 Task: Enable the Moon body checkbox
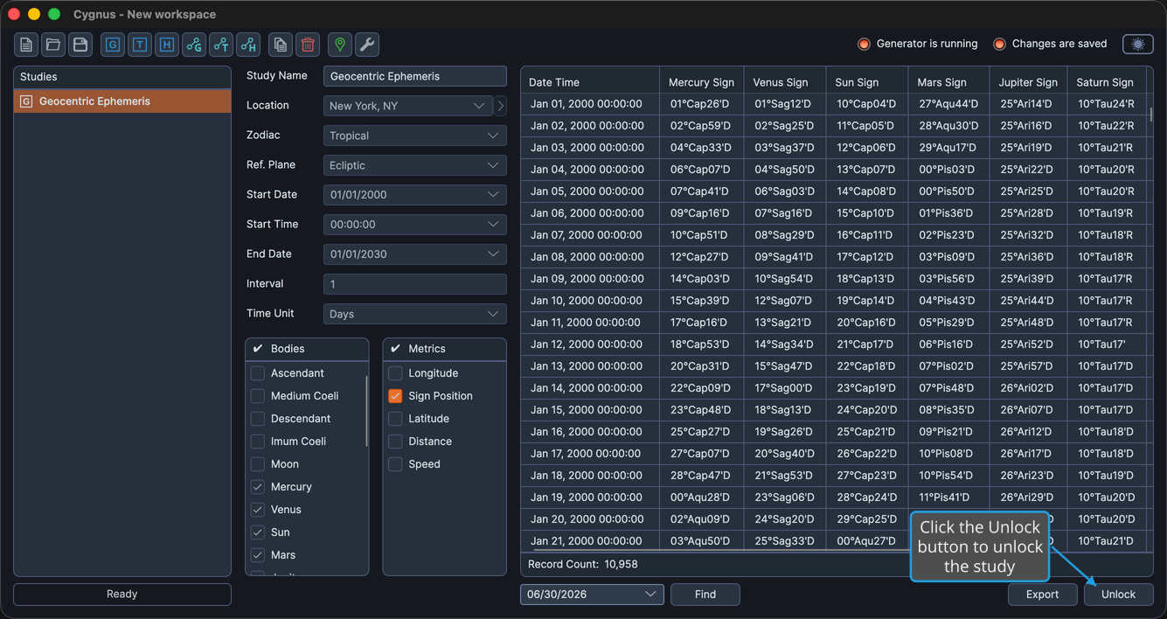click(x=258, y=464)
